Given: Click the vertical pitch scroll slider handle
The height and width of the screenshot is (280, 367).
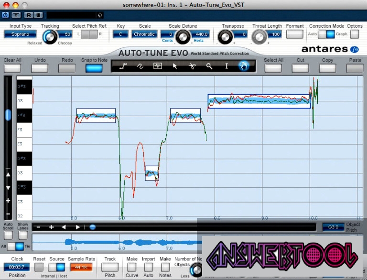Looking at the screenshot, I should pyautogui.click(x=8, y=115).
